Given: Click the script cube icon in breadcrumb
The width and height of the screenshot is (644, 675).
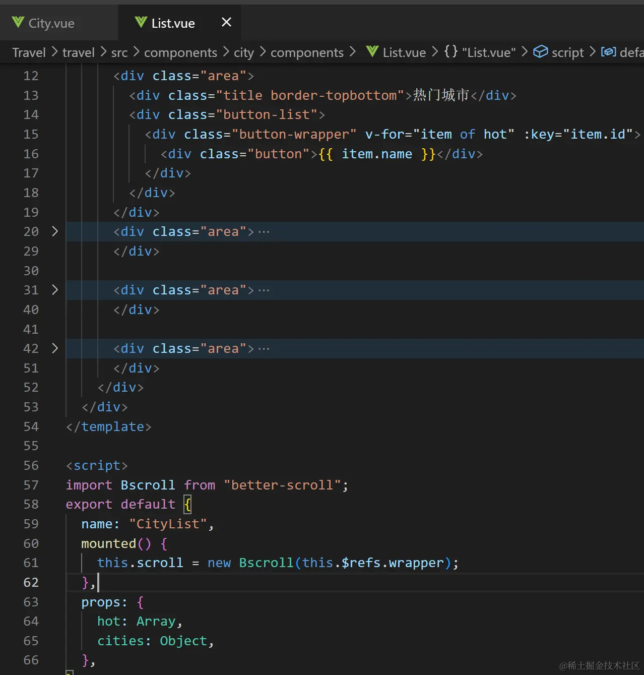Looking at the screenshot, I should pyautogui.click(x=541, y=52).
